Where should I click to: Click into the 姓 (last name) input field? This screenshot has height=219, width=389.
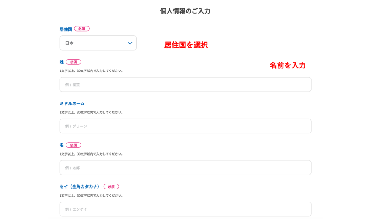point(185,84)
